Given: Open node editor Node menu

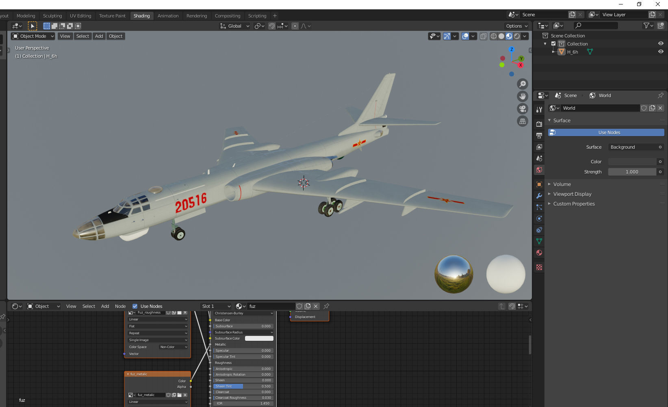Looking at the screenshot, I should point(120,306).
